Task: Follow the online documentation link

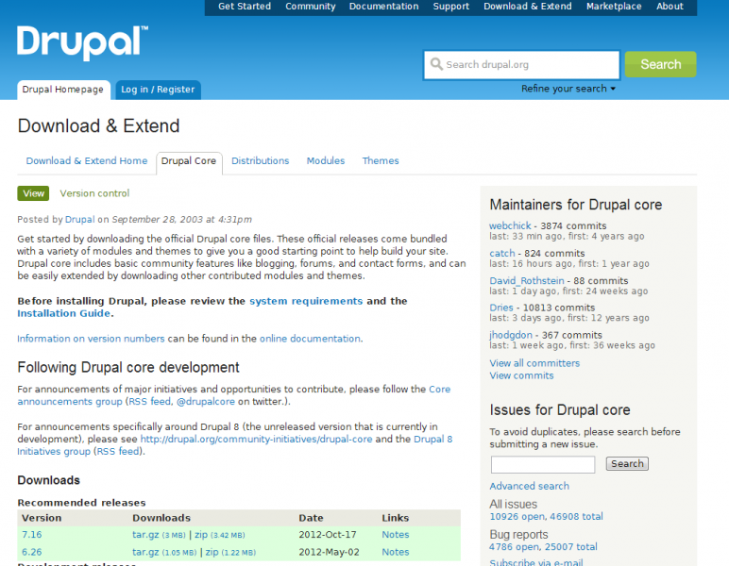Action: (x=310, y=339)
